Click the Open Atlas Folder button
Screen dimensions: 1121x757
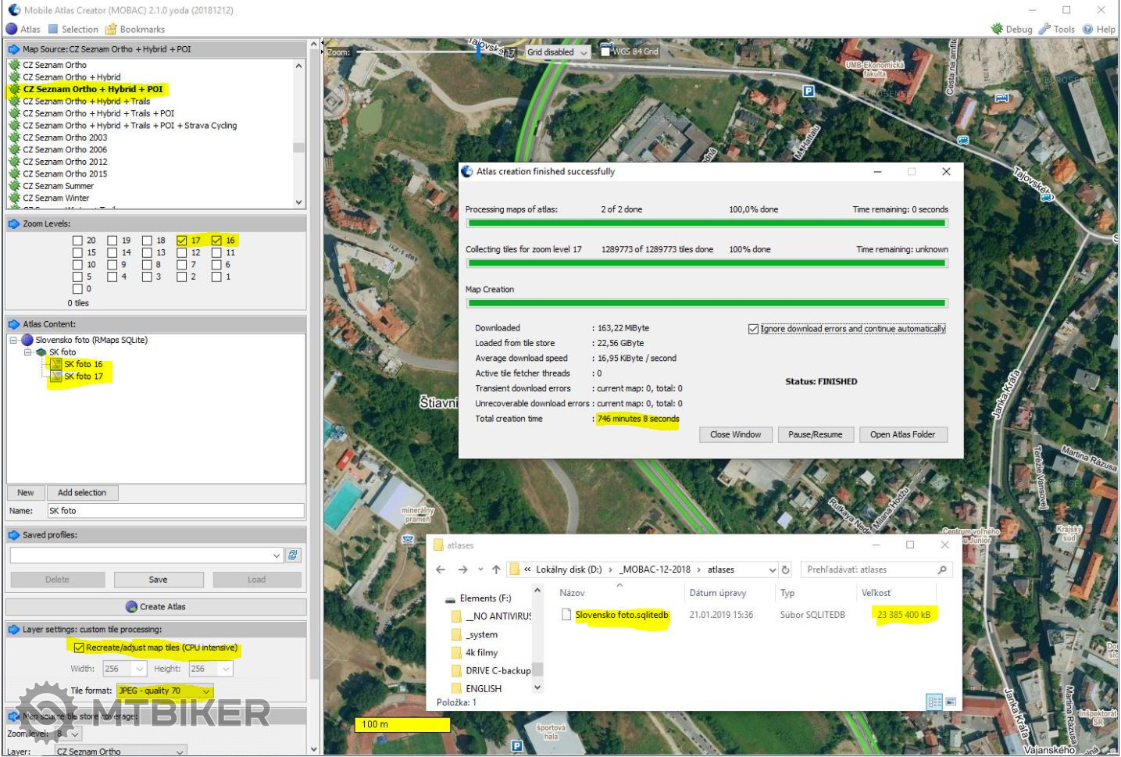click(x=902, y=435)
